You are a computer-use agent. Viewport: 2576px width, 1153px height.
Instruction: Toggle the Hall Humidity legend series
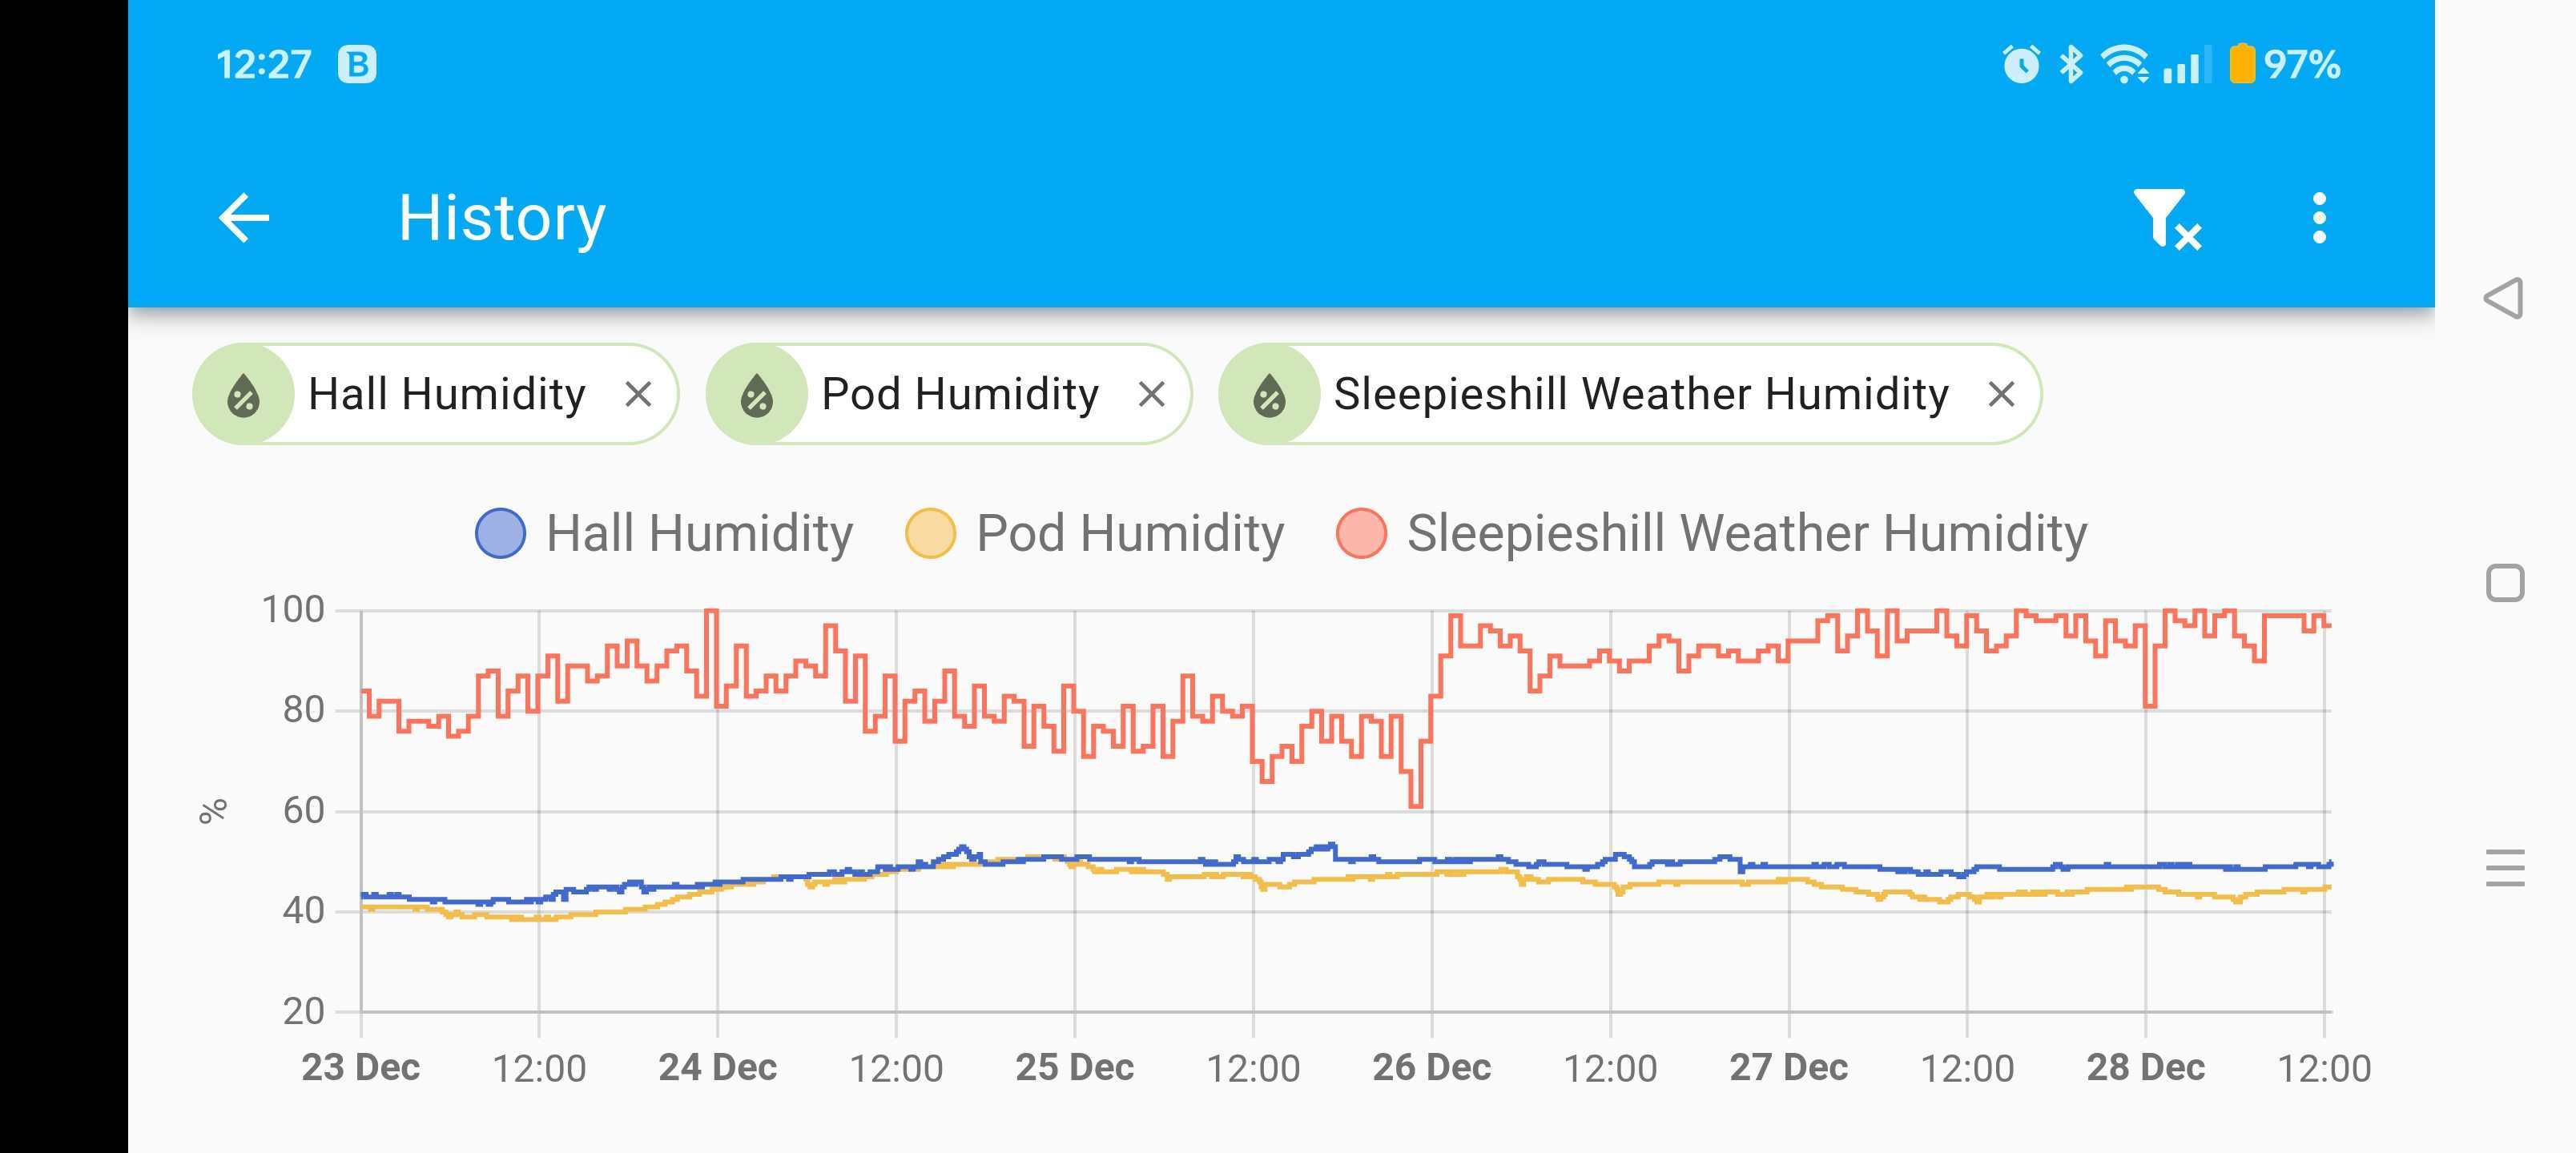698,533
